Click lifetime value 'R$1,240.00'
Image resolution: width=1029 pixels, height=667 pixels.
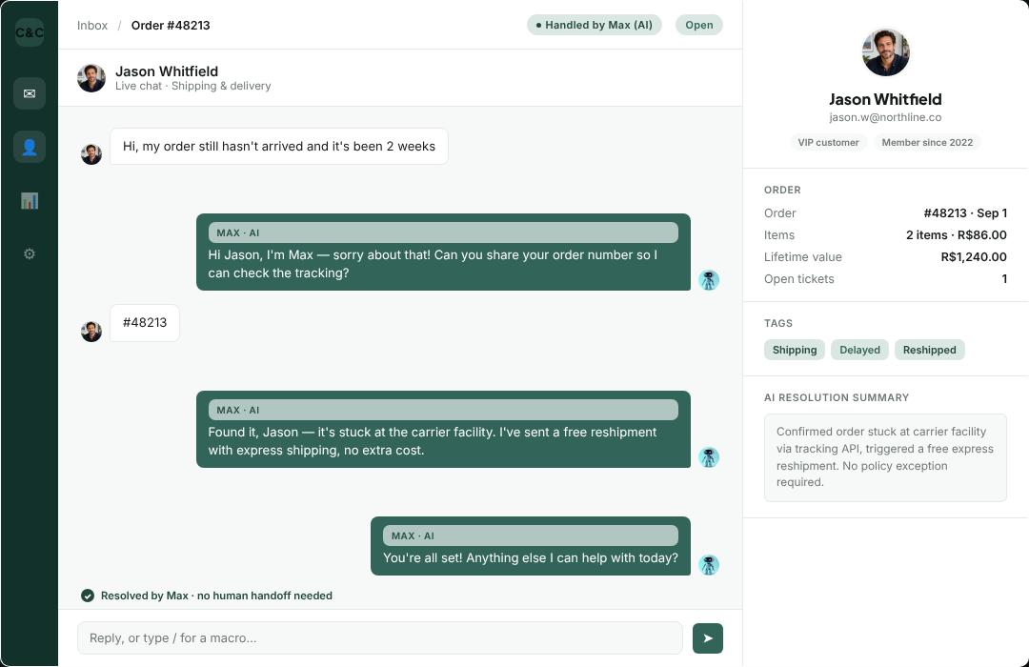pyautogui.click(x=974, y=257)
